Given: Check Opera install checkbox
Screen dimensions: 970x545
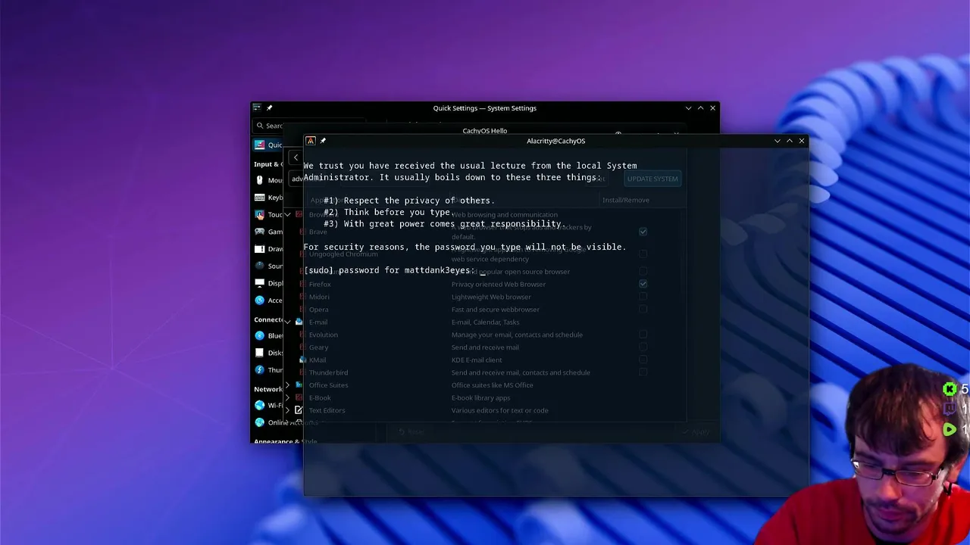Looking at the screenshot, I should [643, 309].
